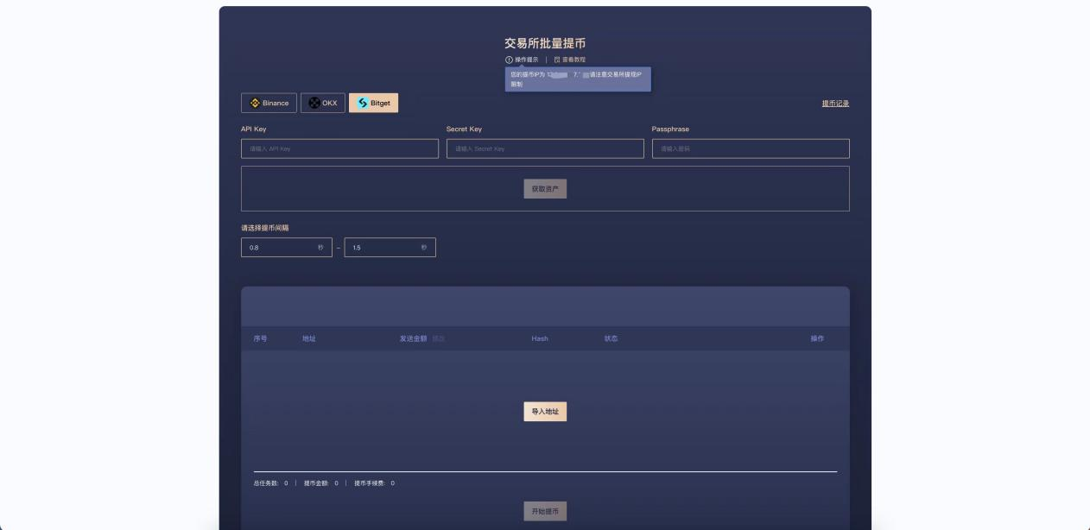
Task: Select the OKX exchange logo
Action: [x=314, y=103]
